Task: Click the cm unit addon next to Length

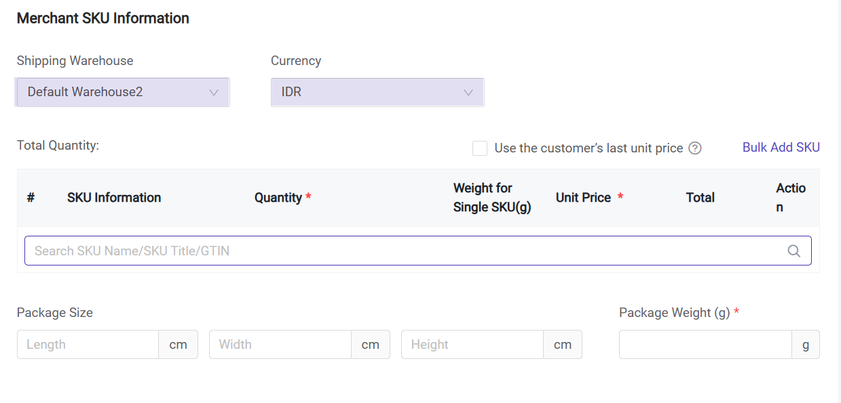Action: tap(178, 344)
